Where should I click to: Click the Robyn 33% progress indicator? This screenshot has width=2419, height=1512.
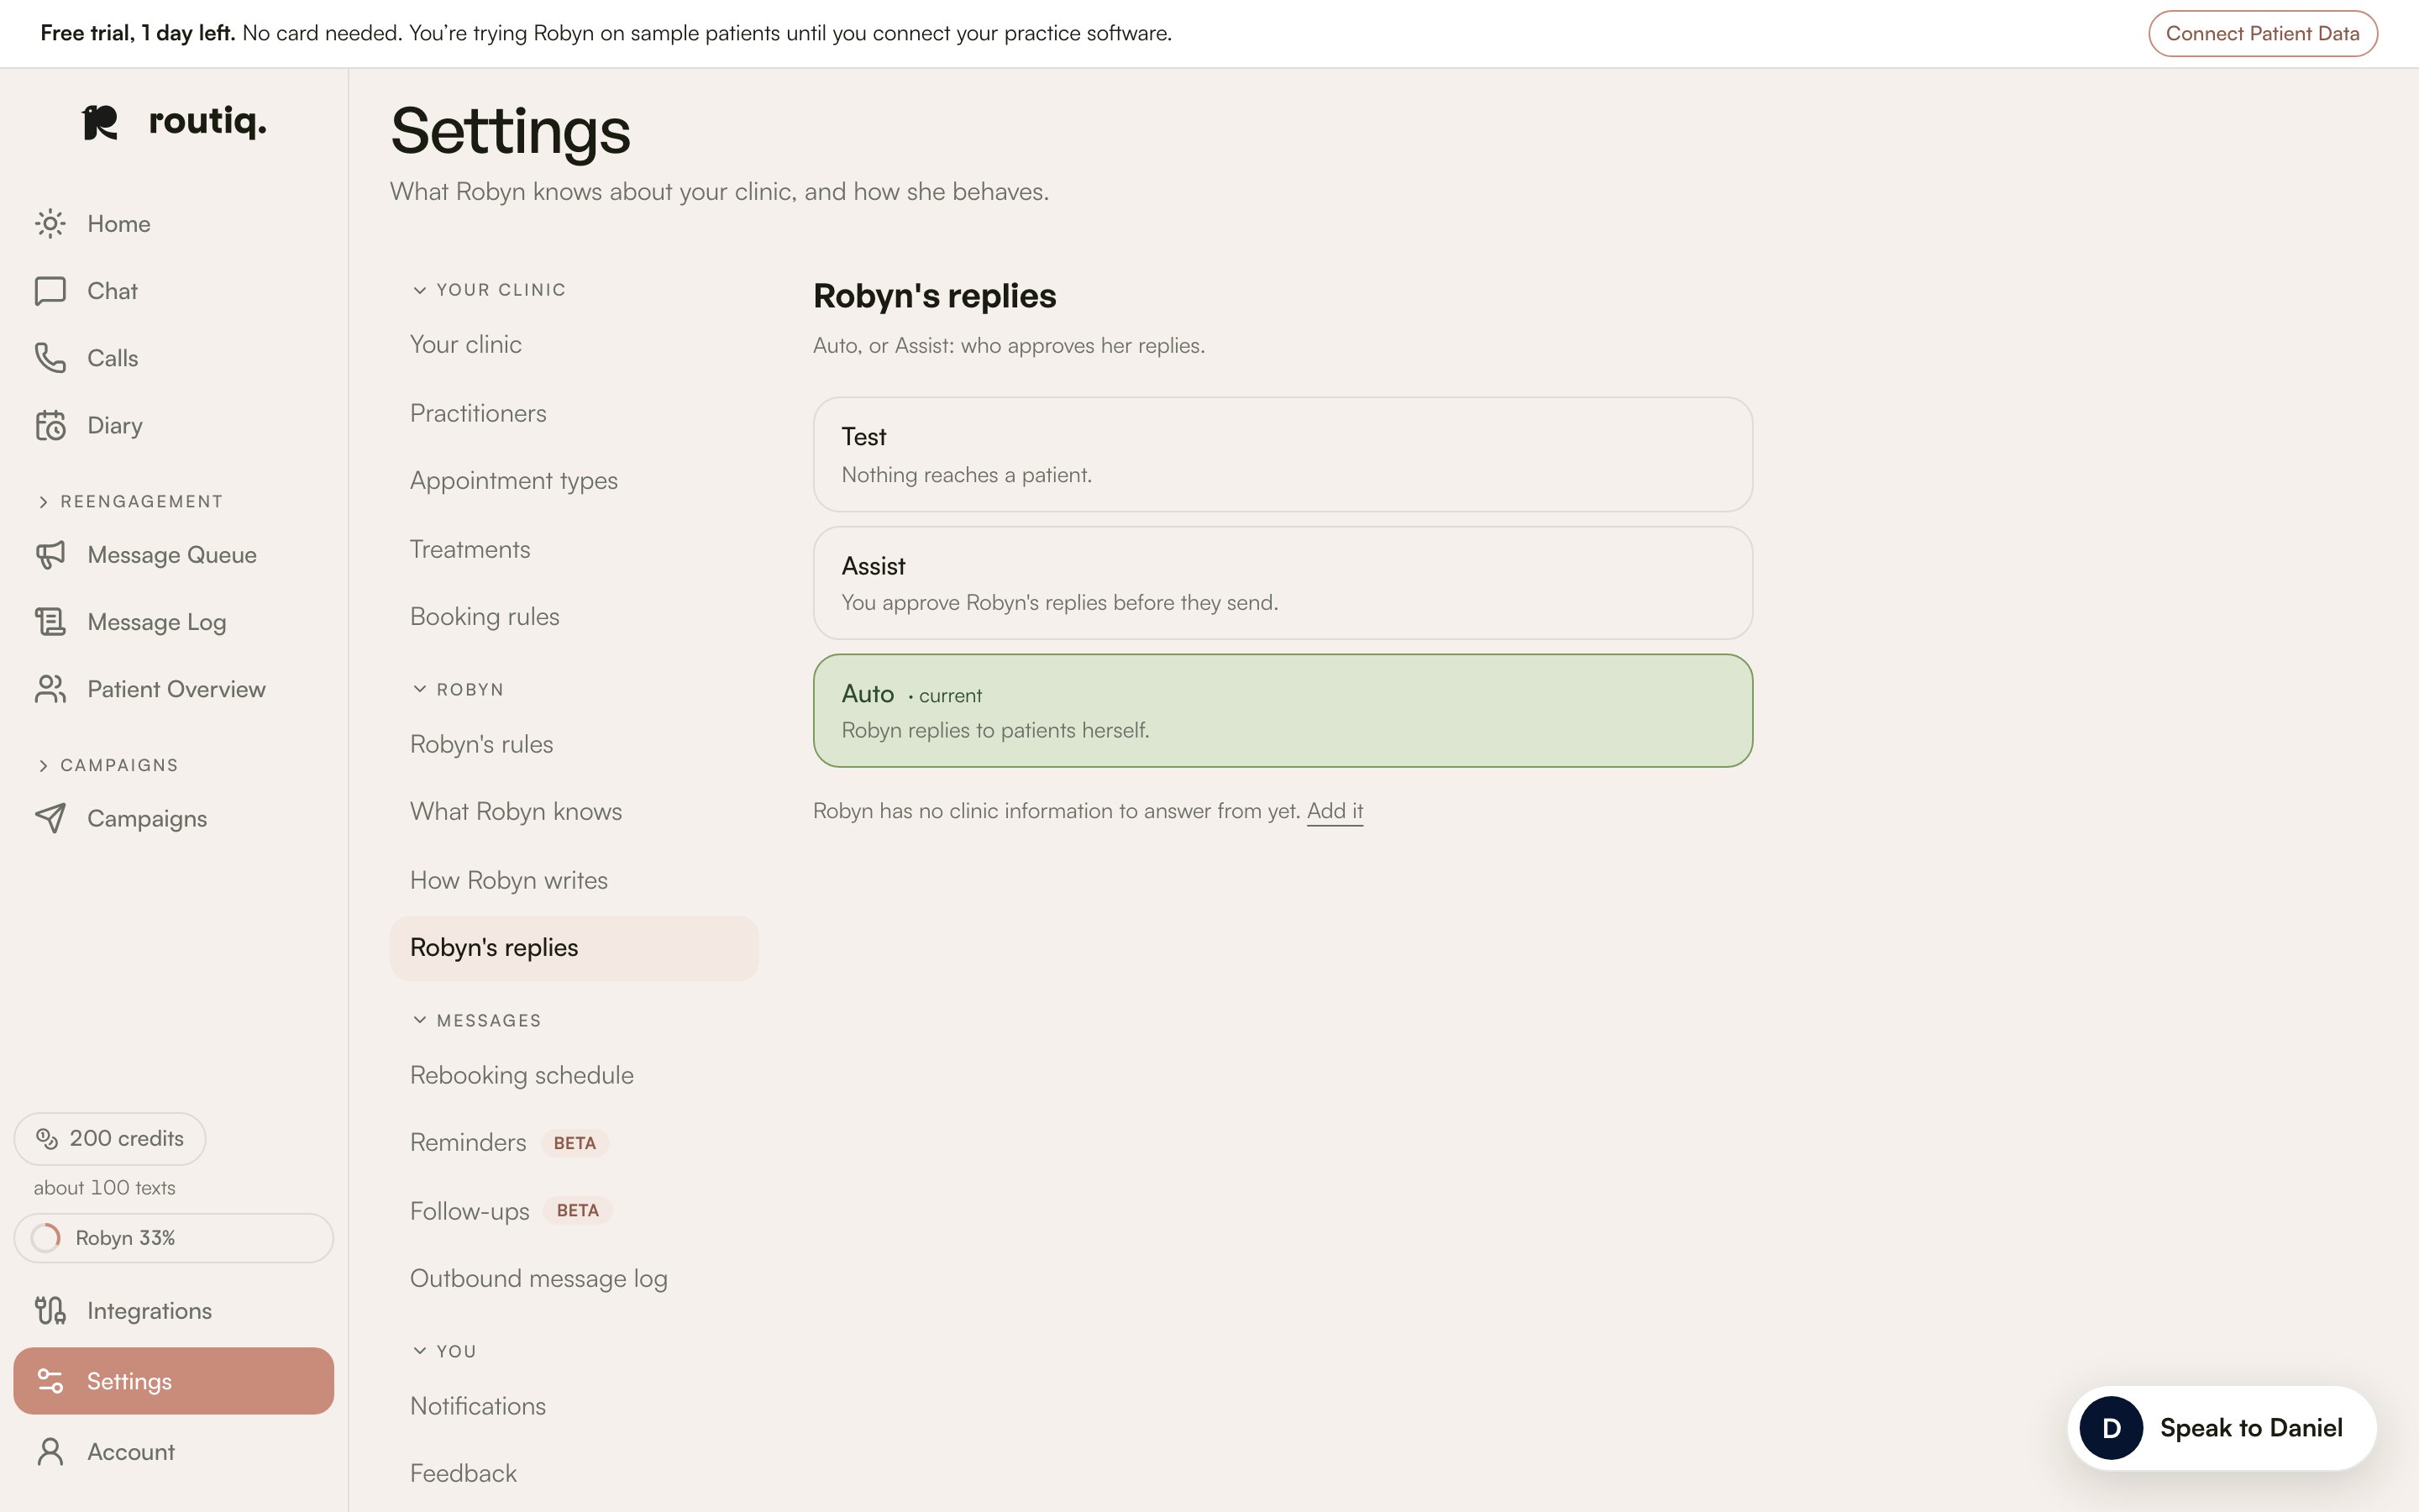(174, 1238)
